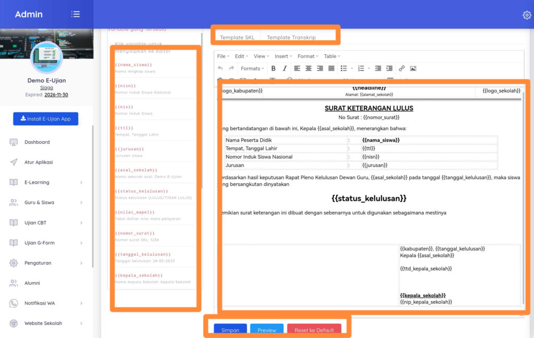Open the Format menu in editor

pyautogui.click(x=308, y=56)
